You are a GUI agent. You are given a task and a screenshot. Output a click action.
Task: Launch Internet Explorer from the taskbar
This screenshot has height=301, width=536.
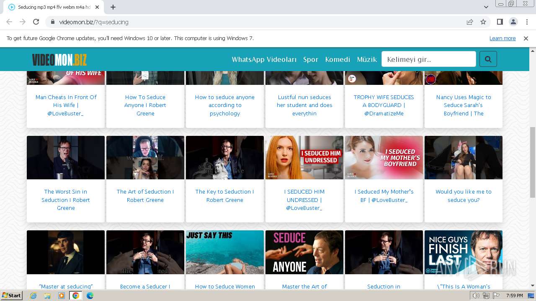pos(33,296)
